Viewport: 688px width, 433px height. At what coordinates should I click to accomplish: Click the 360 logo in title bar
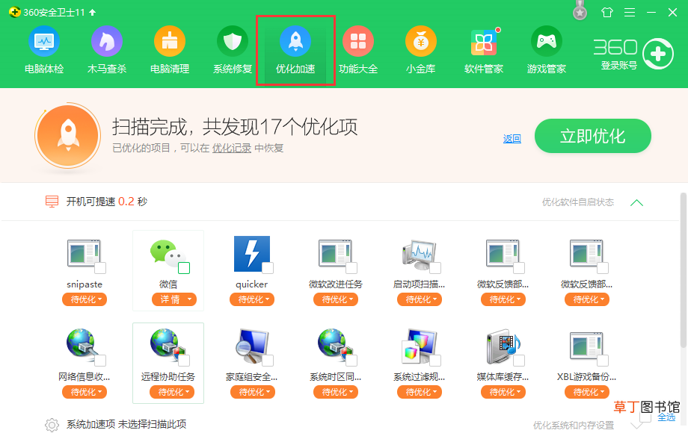click(14, 12)
